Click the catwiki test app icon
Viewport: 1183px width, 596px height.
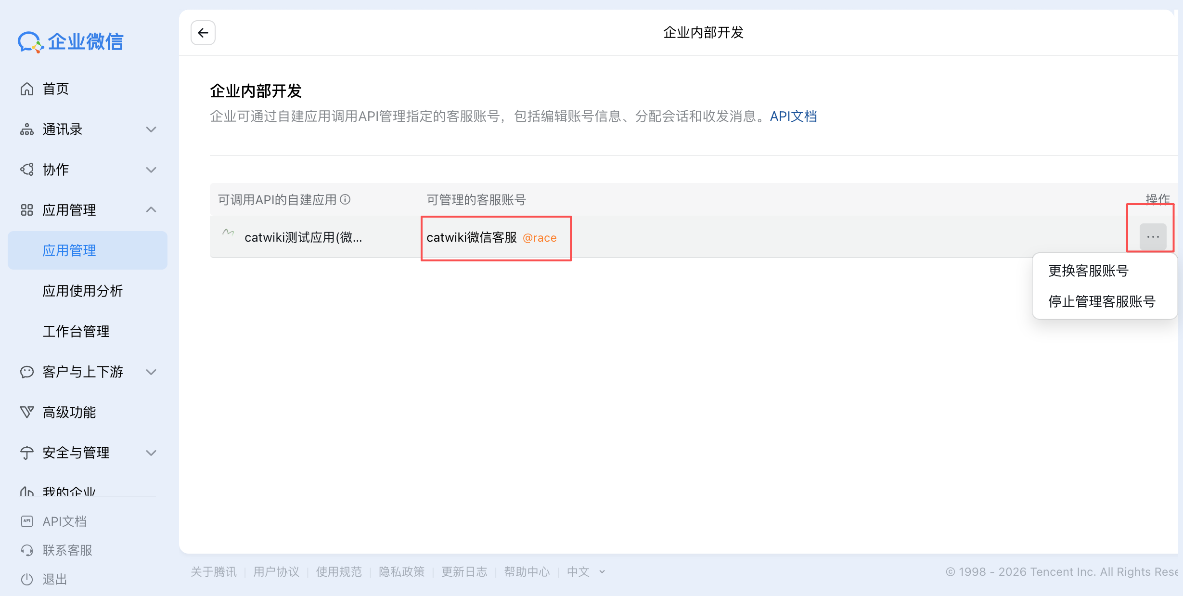(228, 233)
